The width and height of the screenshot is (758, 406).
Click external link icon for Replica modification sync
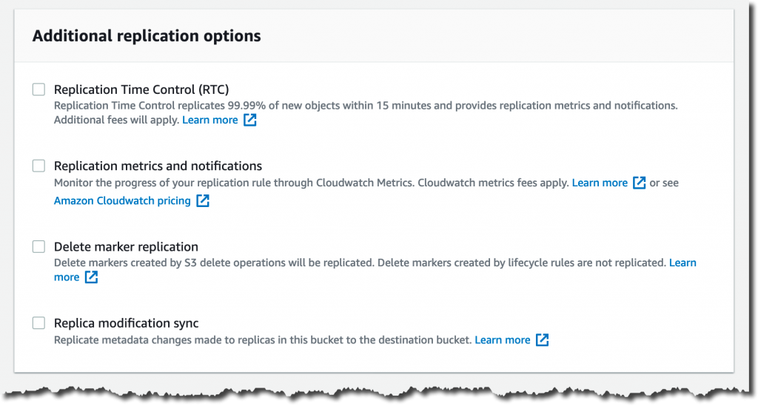[x=543, y=340]
